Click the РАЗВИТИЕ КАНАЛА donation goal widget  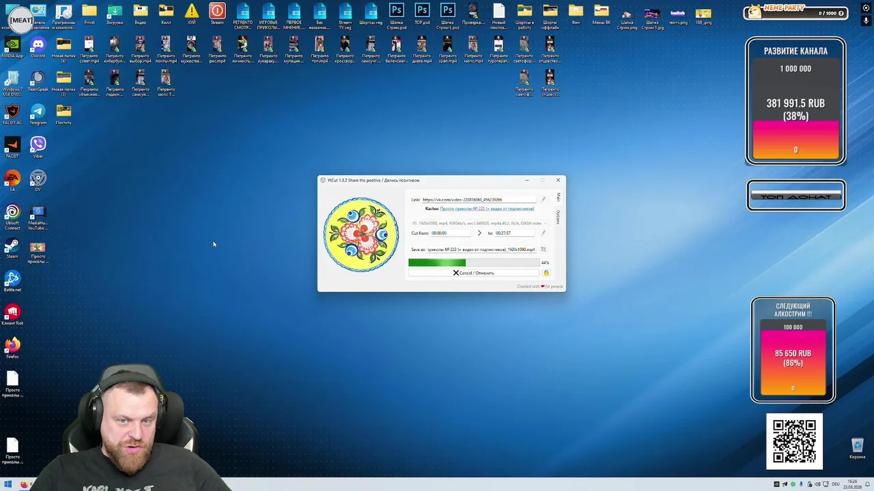795,101
